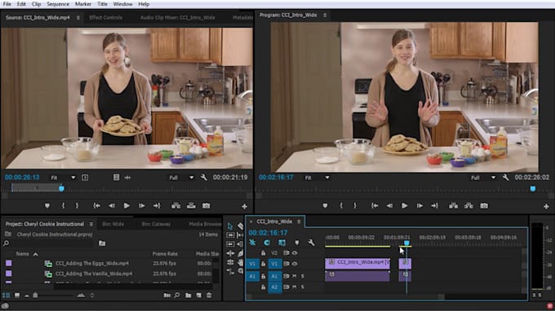Solo track A1
This screenshot has height=311, width=555.
[x=303, y=276]
